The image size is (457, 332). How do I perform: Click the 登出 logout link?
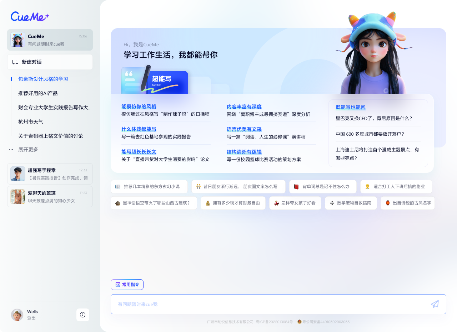tap(31, 318)
